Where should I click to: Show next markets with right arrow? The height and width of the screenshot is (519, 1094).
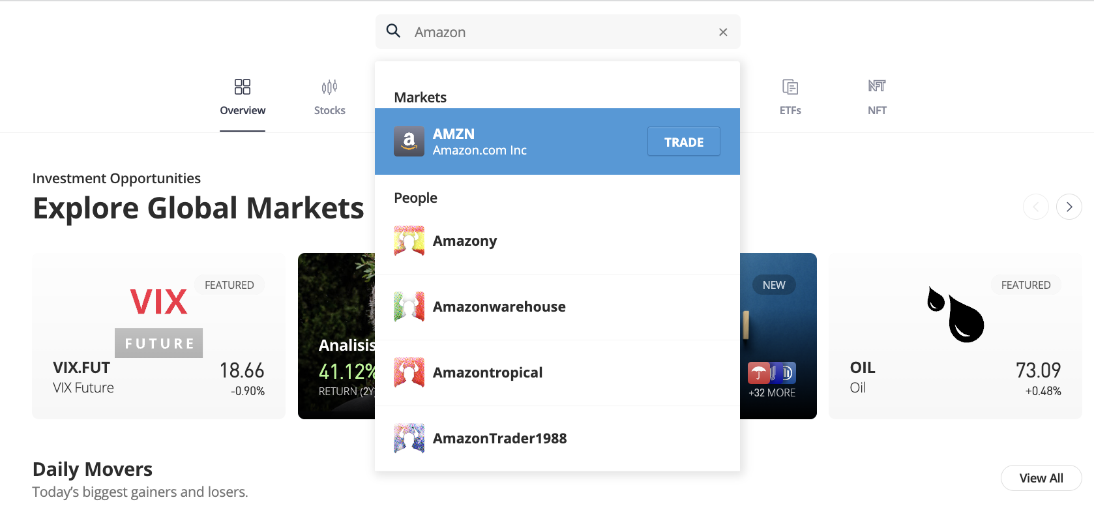(1069, 207)
